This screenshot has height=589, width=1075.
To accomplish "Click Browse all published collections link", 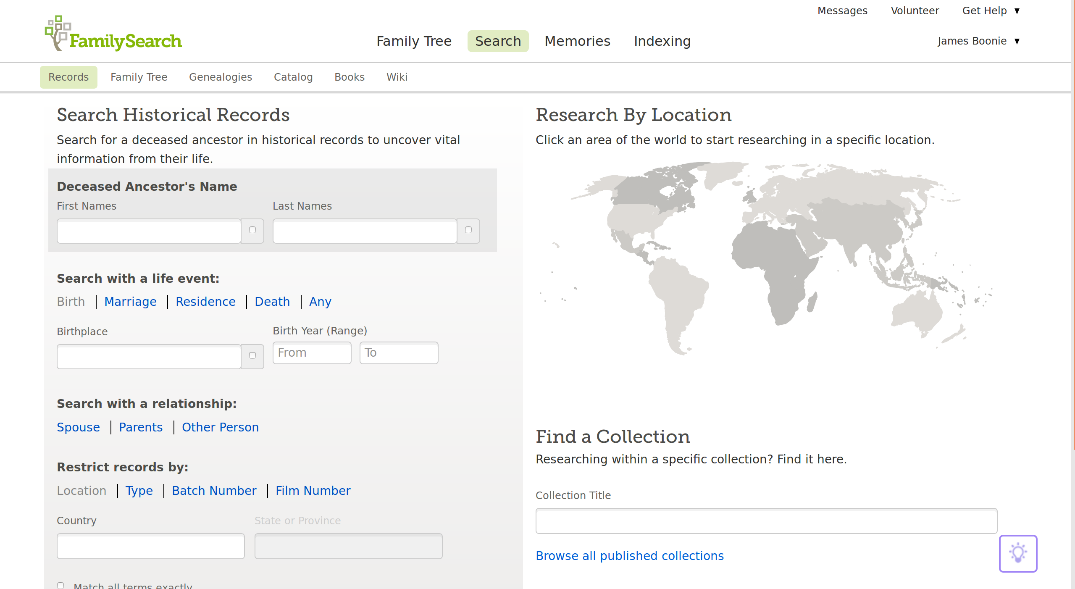I will pyautogui.click(x=629, y=555).
